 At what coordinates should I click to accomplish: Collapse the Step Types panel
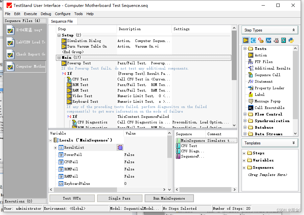293,30
